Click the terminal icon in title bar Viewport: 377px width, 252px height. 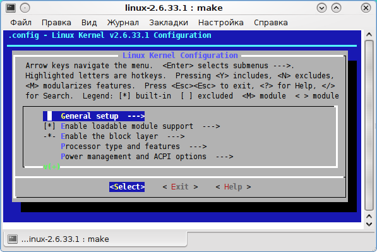(11, 8)
